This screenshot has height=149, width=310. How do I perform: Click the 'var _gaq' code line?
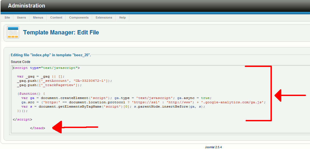(41, 77)
